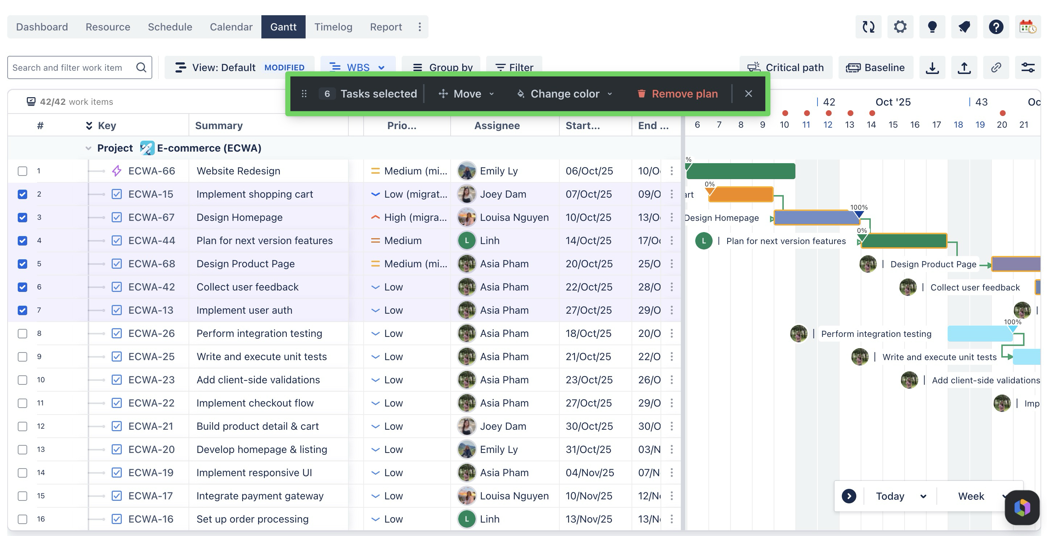
Task: Click the sync refresh icon
Action: [x=868, y=27]
